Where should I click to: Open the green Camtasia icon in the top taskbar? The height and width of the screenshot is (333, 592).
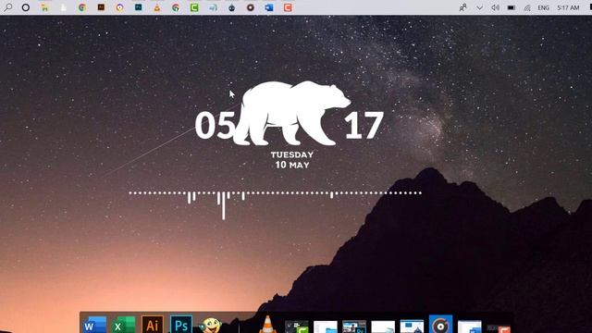[194, 7]
